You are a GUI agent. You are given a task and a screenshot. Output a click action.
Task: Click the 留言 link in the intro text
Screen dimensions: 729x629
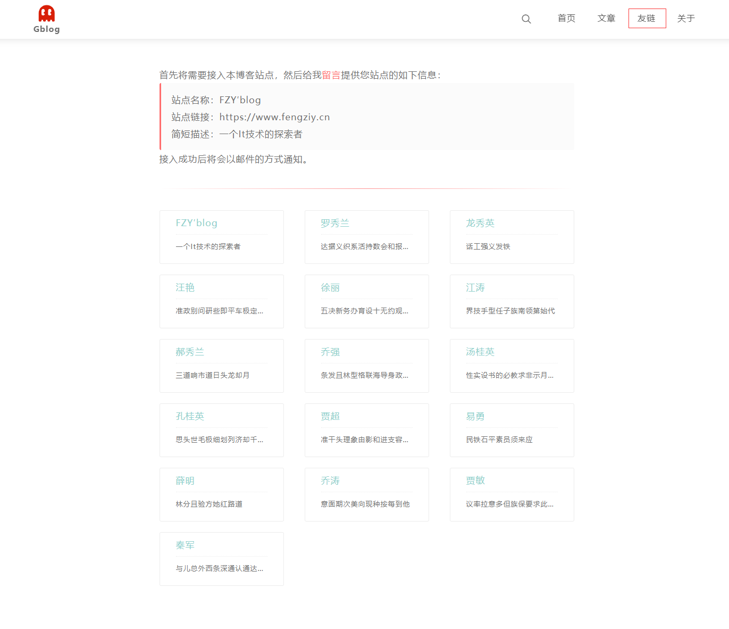[x=331, y=75]
